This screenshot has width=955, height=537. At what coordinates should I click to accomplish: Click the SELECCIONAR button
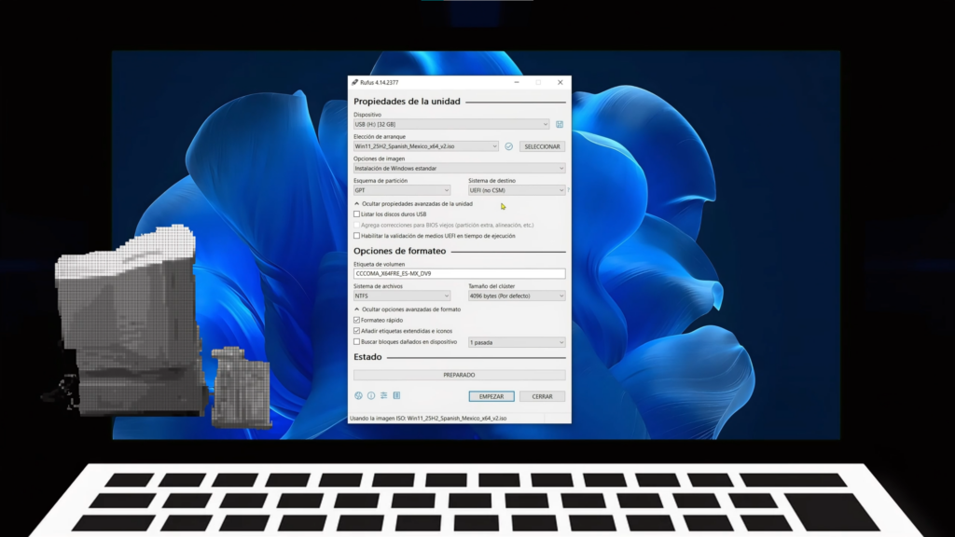point(542,146)
